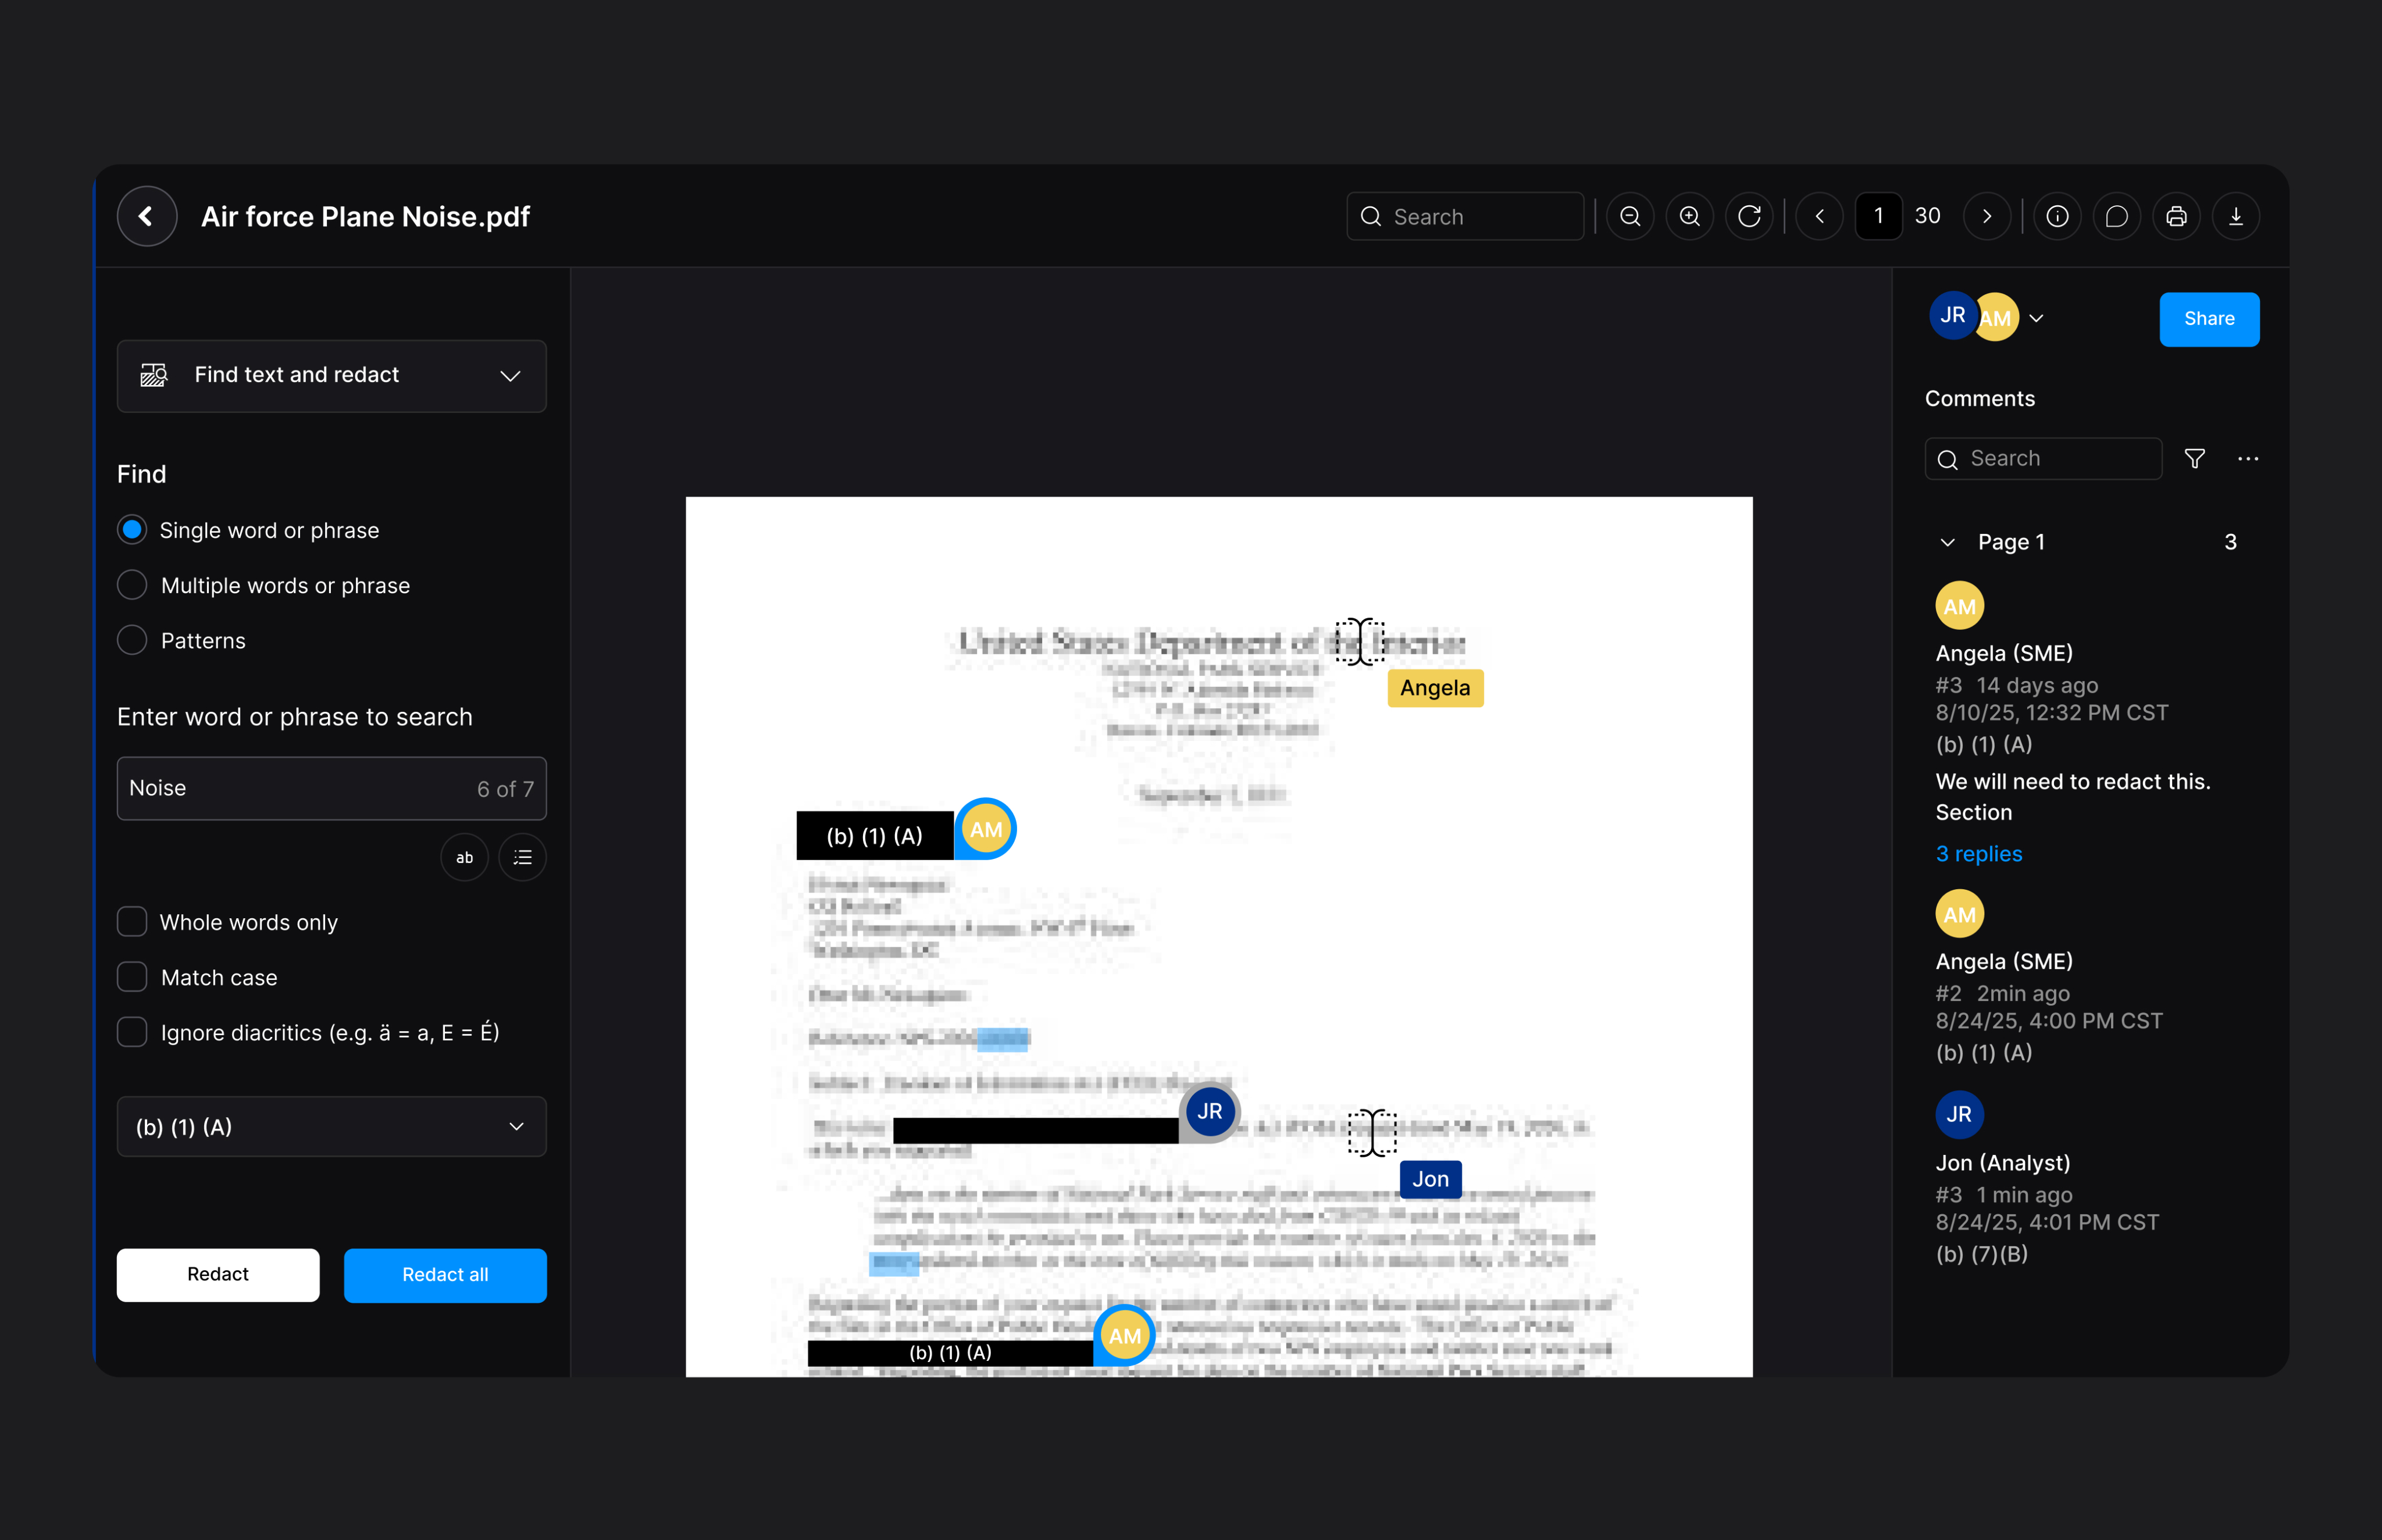This screenshot has height=1540, width=2382.
Task: Click the Jon cursor label on the document
Action: [1430, 1179]
